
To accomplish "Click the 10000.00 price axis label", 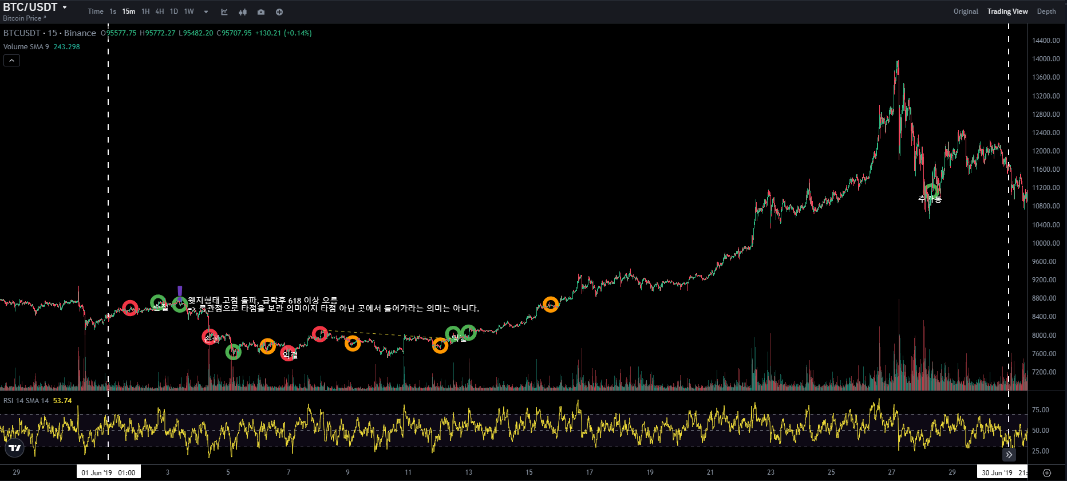I will point(1046,243).
